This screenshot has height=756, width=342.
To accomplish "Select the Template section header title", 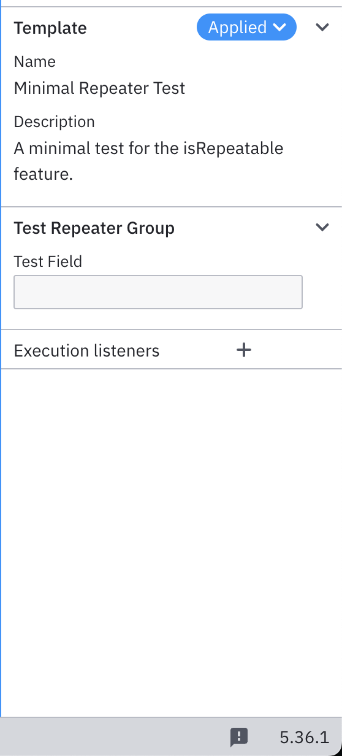I will click(50, 28).
